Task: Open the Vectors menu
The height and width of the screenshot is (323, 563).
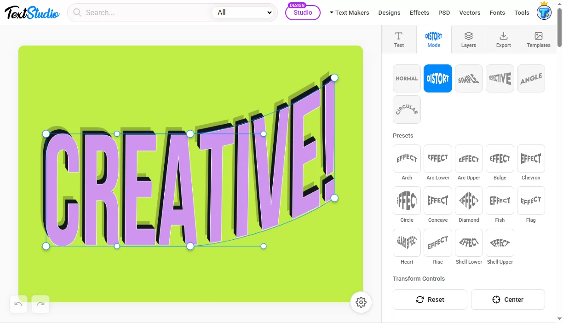Action: 470,12
